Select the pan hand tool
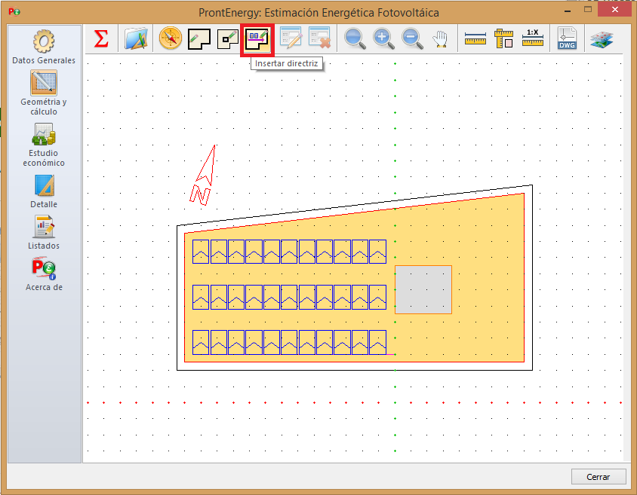 tap(440, 39)
